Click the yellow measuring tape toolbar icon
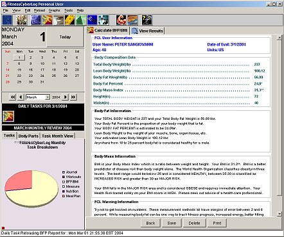This screenshot has width=284, height=237. point(70,20)
